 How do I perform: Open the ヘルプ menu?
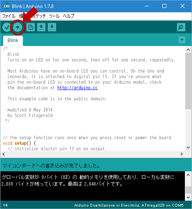tap(68, 16)
